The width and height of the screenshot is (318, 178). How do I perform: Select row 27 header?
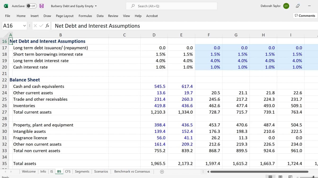click(4, 112)
